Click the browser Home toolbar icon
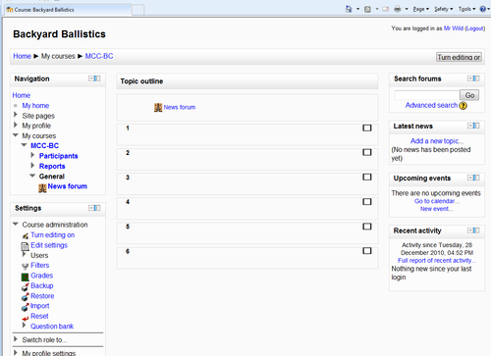This screenshot has height=356, width=491. (349, 9)
